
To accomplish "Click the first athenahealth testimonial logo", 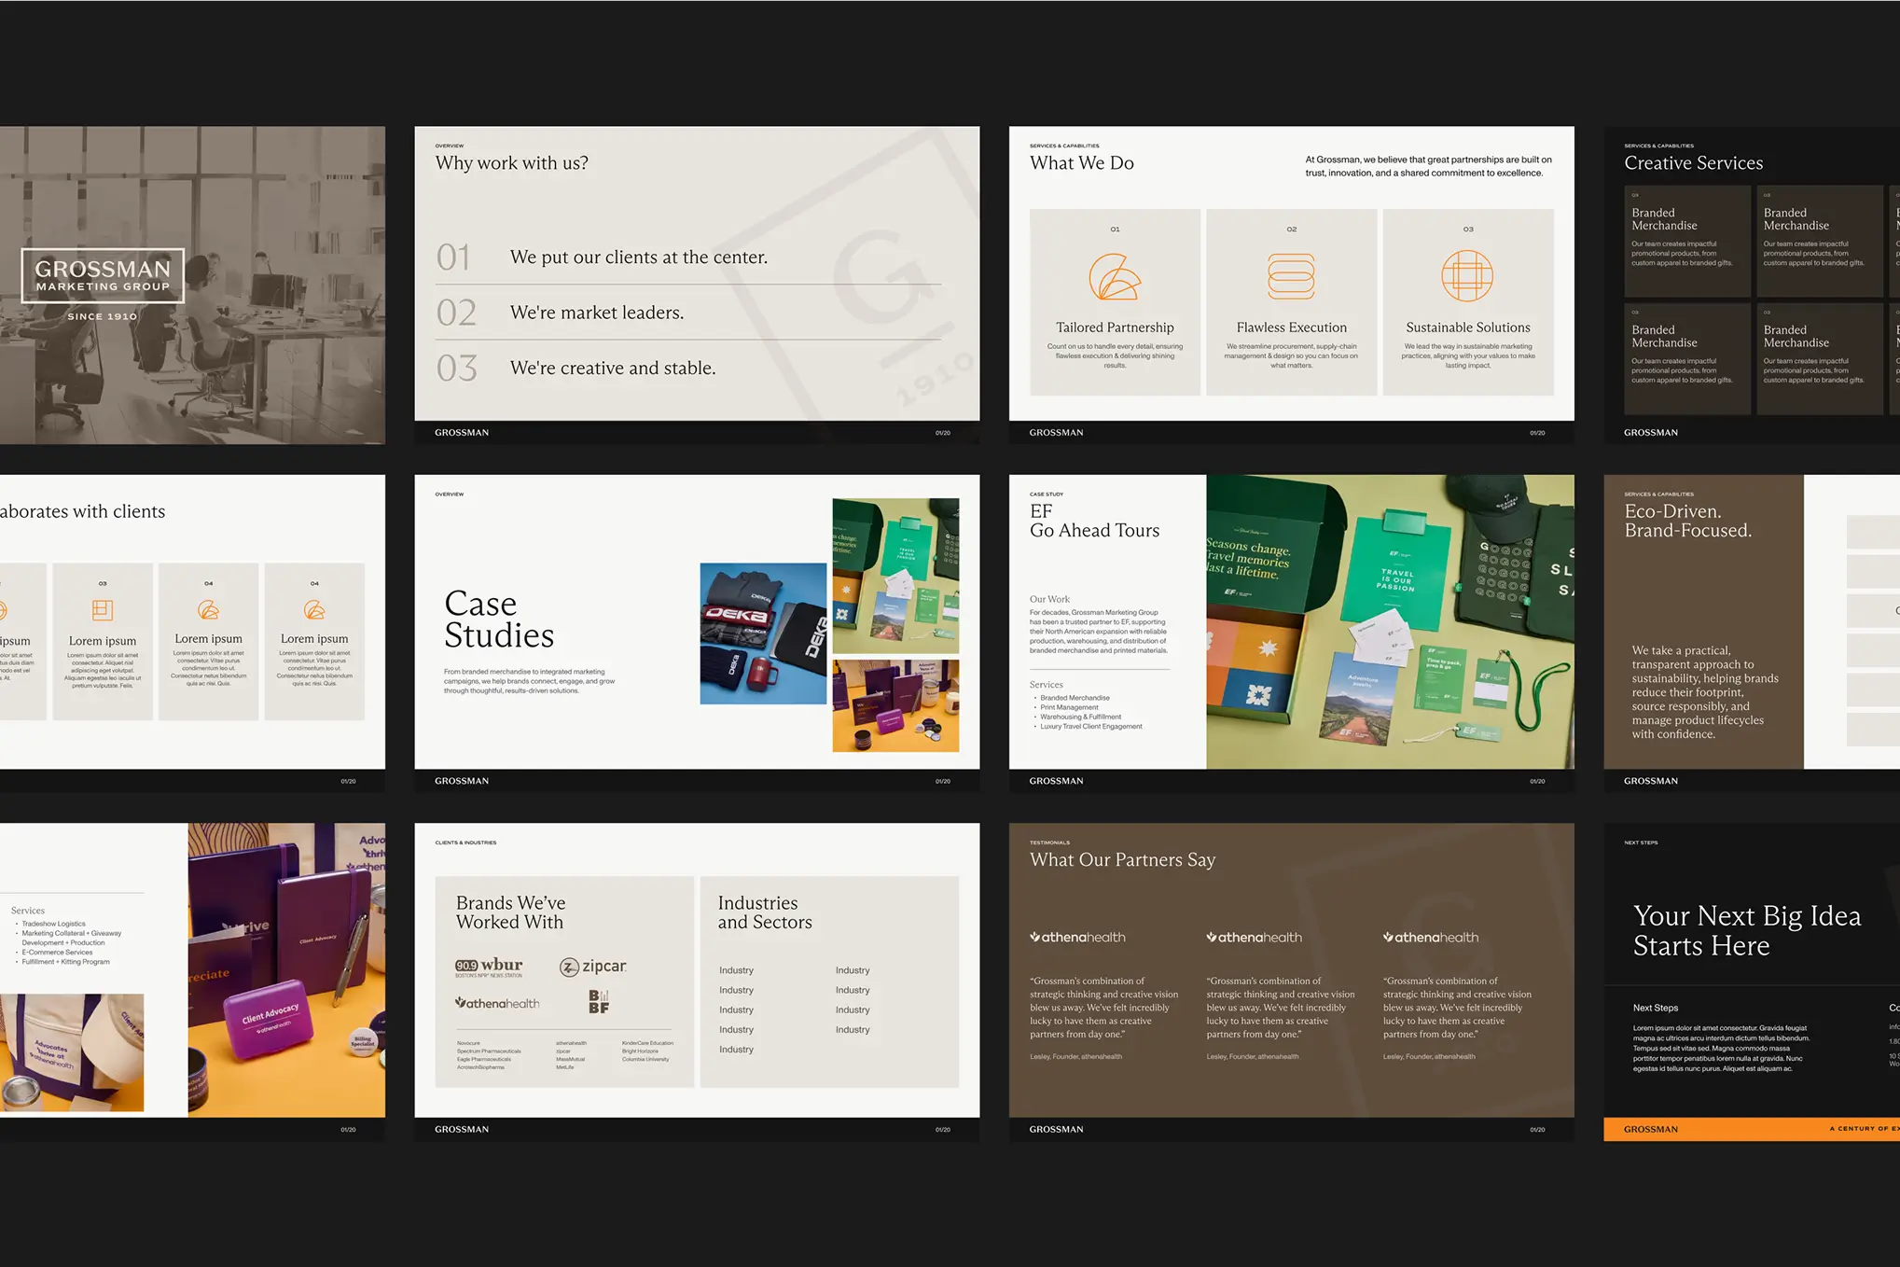I will pyautogui.click(x=1077, y=937).
